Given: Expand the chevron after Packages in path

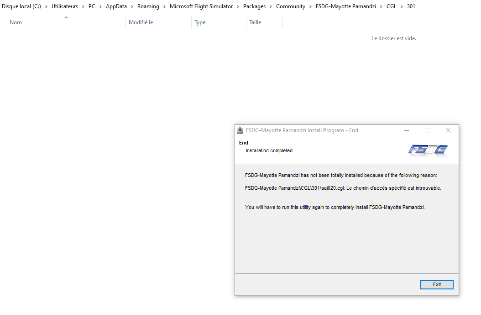Looking at the screenshot, I should (x=271, y=6).
